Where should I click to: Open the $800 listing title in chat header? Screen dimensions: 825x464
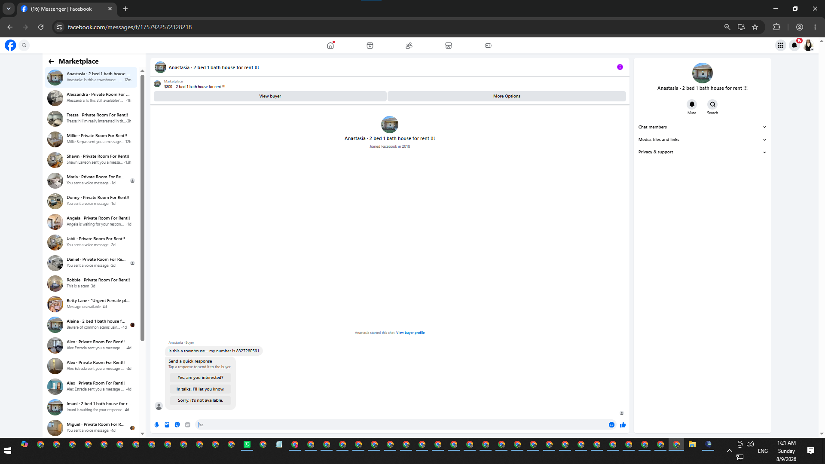tap(195, 87)
